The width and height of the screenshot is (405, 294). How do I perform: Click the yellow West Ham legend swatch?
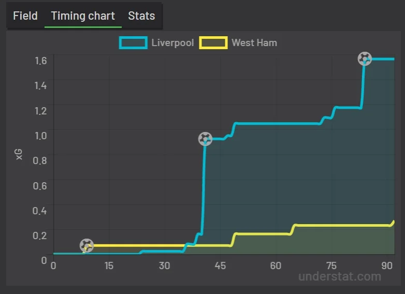coord(214,42)
